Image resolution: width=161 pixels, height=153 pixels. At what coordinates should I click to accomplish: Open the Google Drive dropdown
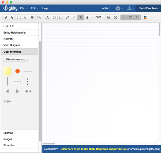pyautogui.click(x=119, y=8)
